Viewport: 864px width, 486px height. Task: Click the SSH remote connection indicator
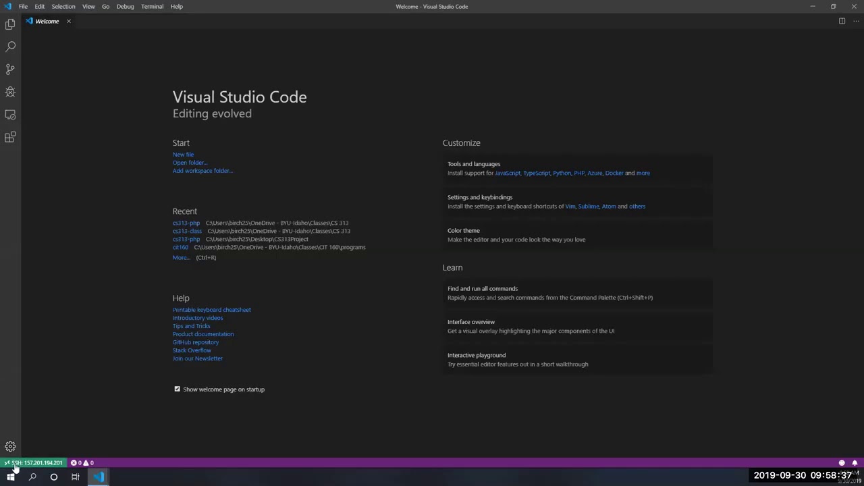[x=33, y=463]
